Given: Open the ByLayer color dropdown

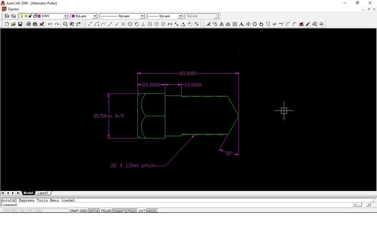Looking at the screenshot, I should pyautogui.click(x=95, y=16).
